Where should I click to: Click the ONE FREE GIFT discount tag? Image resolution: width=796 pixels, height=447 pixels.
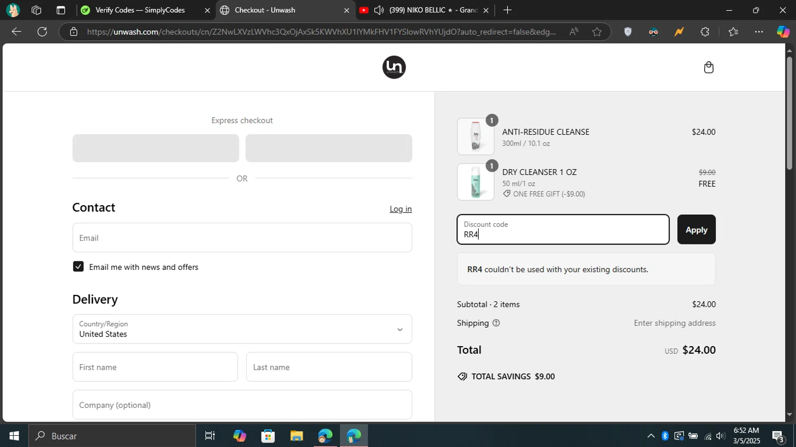point(544,194)
